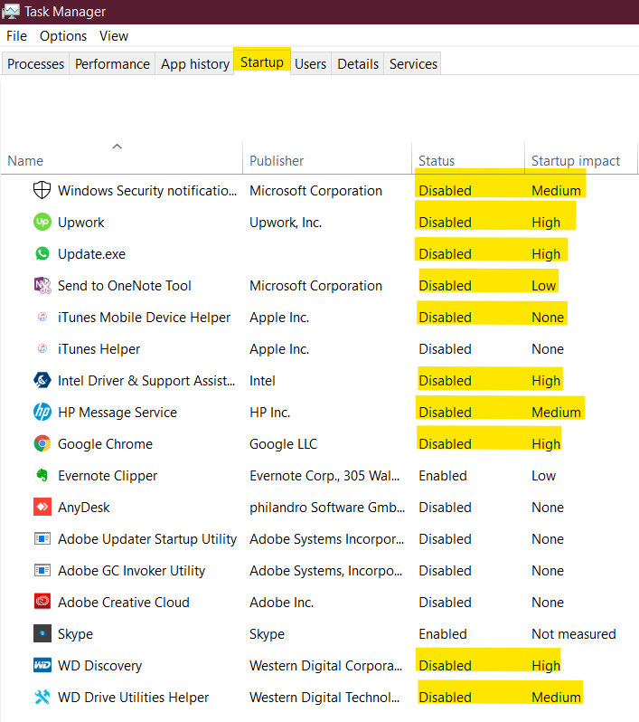This screenshot has width=639, height=722.
Task: Open the Details tab
Action: tap(358, 63)
